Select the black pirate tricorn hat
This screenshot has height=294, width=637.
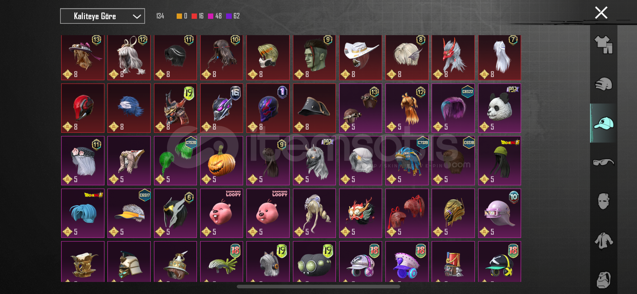(314, 108)
